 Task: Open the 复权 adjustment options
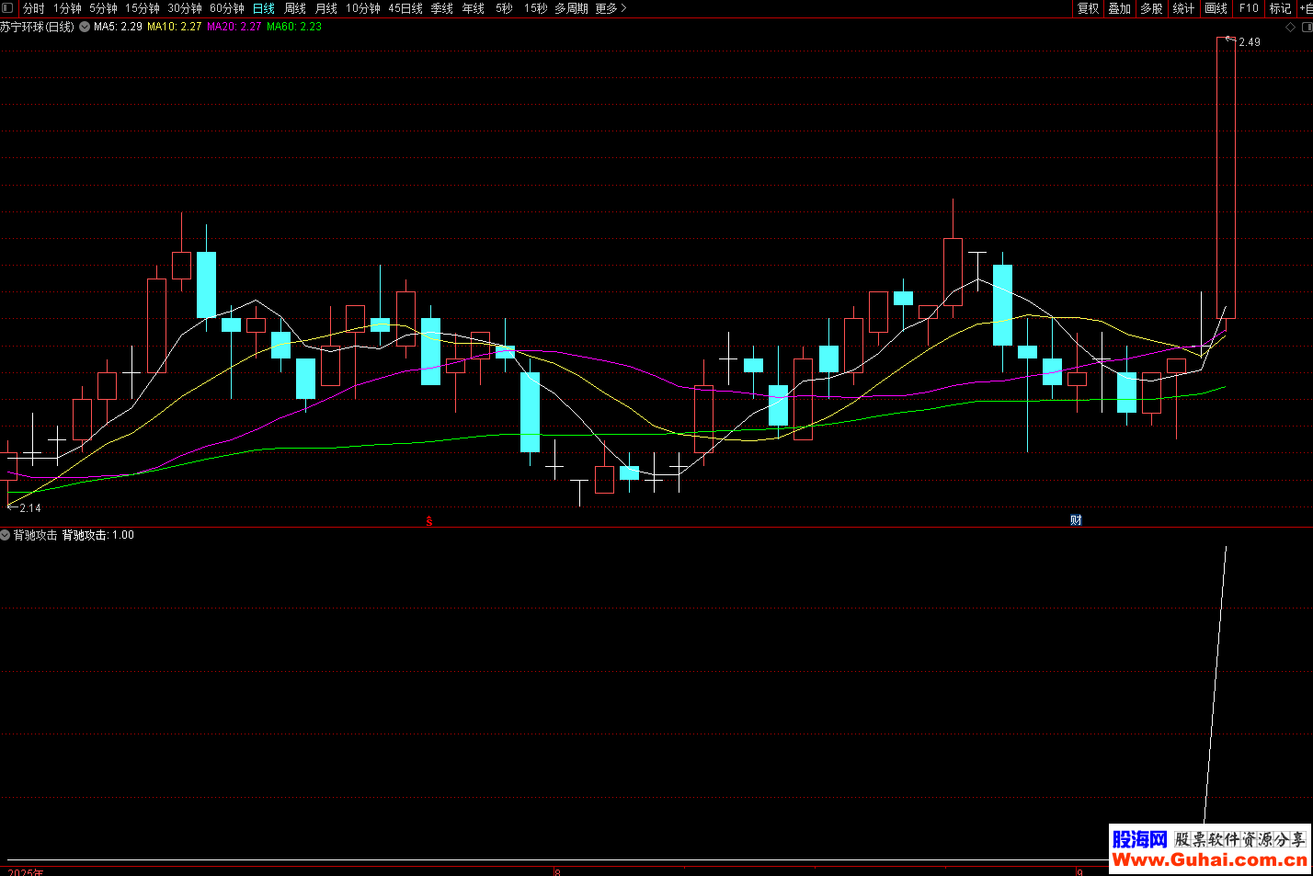[1089, 8]
